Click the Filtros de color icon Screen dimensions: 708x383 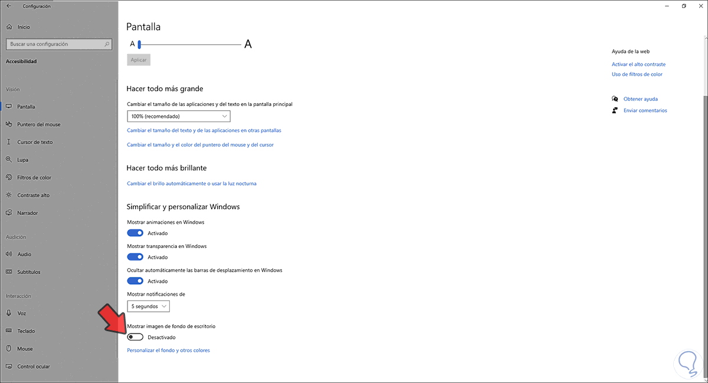(x=9, y=177)
